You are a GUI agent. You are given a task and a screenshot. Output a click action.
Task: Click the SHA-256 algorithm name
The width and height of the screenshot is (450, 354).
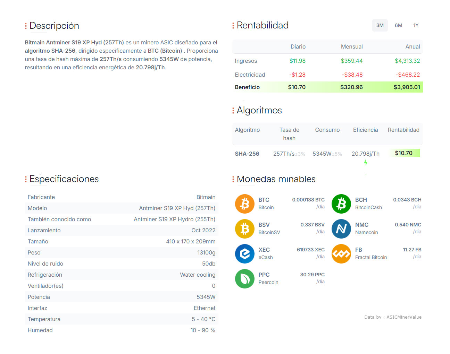click(x=247, y=154)
